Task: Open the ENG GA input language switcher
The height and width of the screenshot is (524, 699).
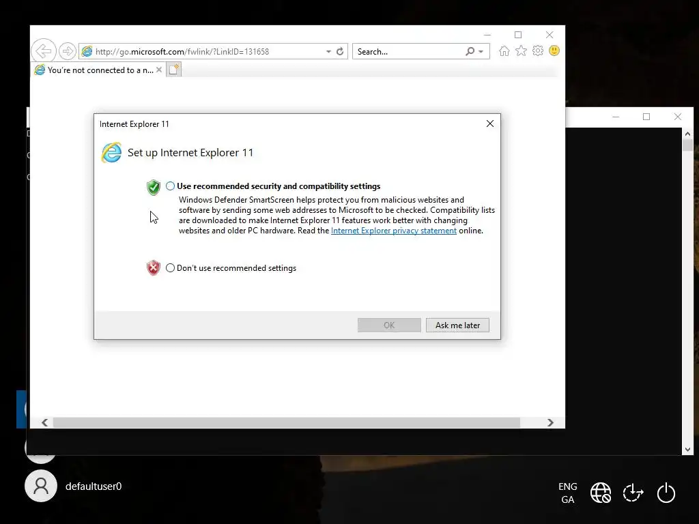Action: point(567,493)
